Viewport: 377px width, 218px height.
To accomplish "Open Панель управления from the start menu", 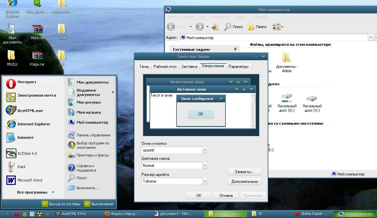I will [89, 135].
